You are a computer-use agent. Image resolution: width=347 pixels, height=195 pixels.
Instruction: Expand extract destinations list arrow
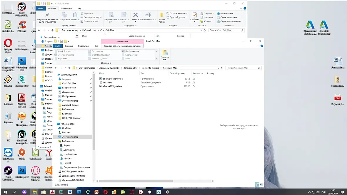click(x=156, y=59)
